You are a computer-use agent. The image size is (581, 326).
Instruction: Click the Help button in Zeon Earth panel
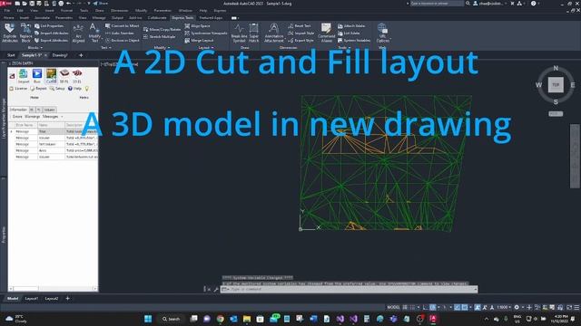[74, 89]
